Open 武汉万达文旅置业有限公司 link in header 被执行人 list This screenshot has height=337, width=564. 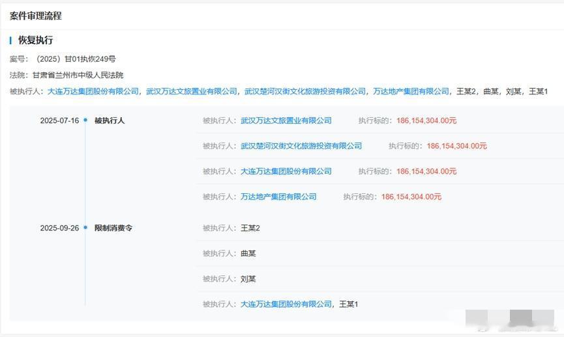(192, 92)
